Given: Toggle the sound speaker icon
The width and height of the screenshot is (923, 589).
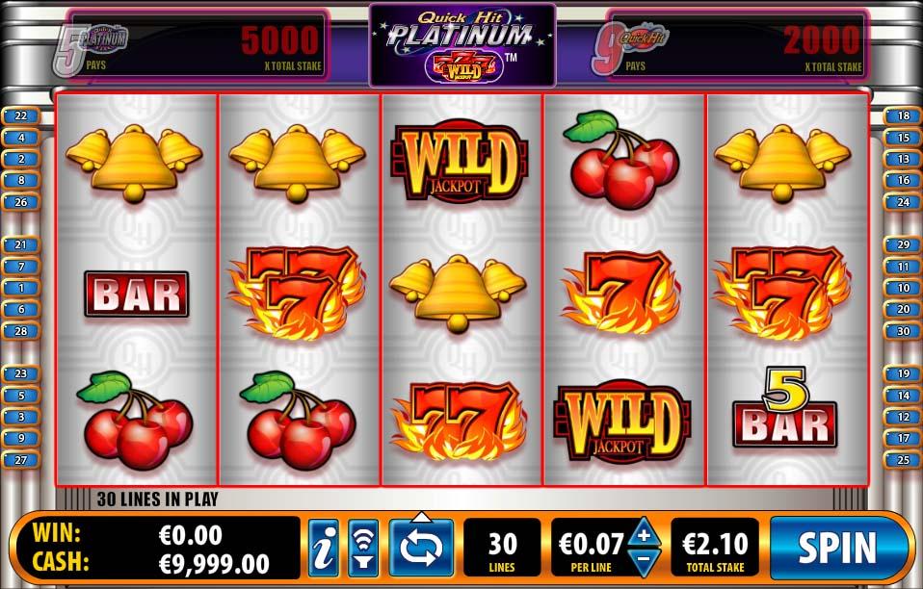Looking at the screenshot, I should [363, 548].
